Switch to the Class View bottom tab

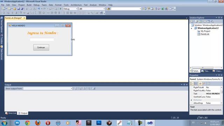point(217,71)
